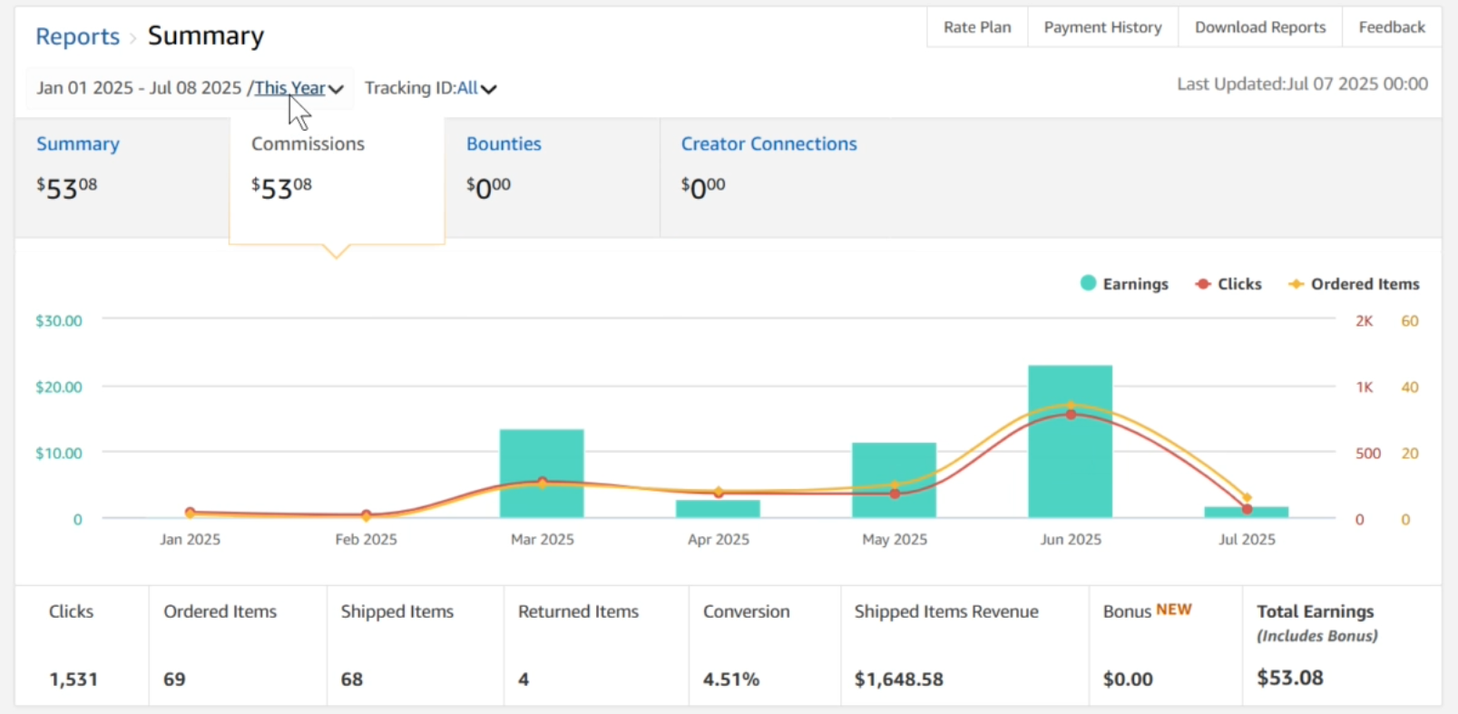Click the Conversion value 4.51%
The height and width of the screenshot is (714, 1458).
(x=731, y=680)
